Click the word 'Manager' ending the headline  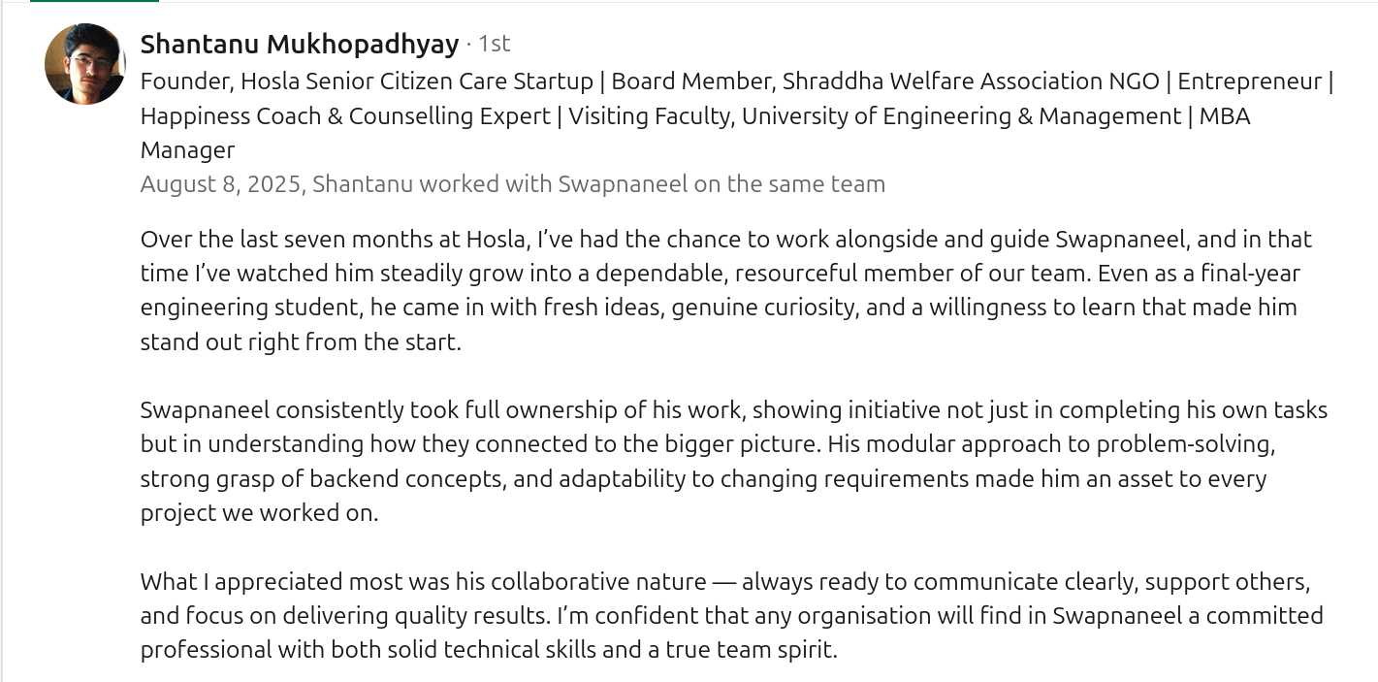(x=187, y=150)
